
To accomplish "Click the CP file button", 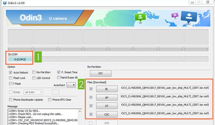I will (x=107, y=106).
